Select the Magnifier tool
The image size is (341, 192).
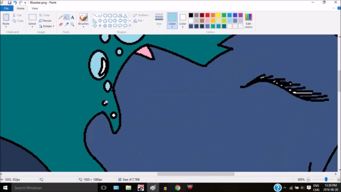click(72, 25)
